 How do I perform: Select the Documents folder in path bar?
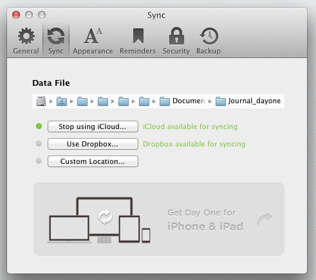click(182, 101)
